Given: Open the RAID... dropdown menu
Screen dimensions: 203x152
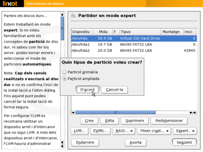Looking at the screenshot, I should click(x=124, y=131).
